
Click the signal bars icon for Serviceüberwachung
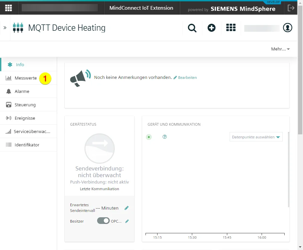click(8, 132)
